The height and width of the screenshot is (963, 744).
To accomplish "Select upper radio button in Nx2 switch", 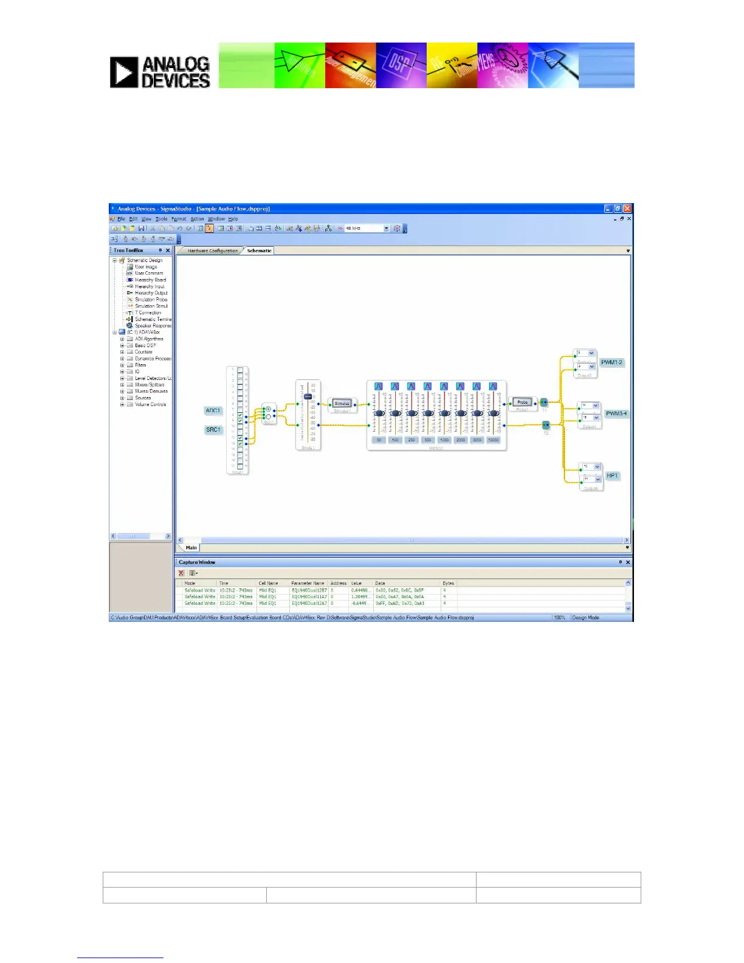I will click(x=269, y=409).
